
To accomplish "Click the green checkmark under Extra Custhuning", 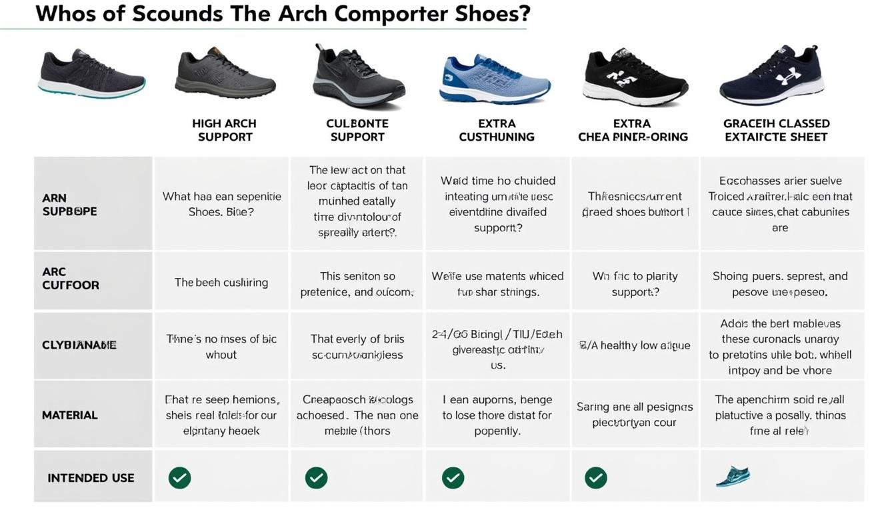I will (x=453, y=477).
